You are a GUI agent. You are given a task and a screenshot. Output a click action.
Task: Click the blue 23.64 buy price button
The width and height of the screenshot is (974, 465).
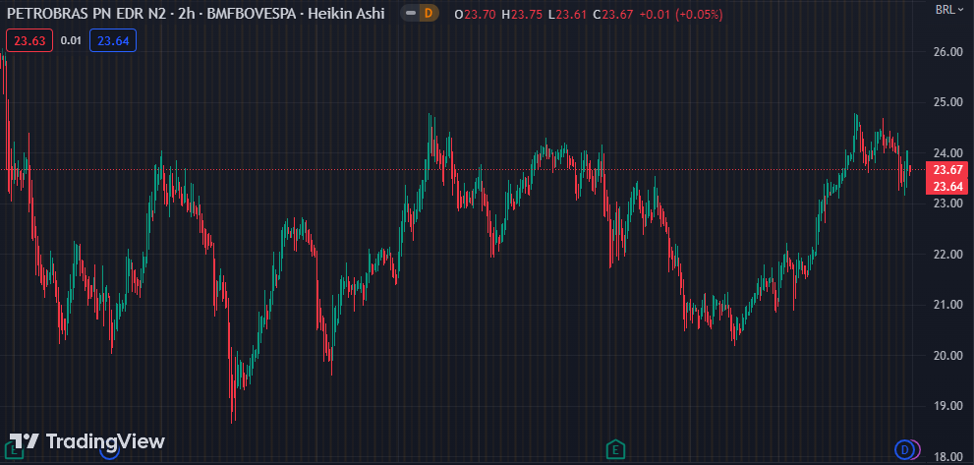[113, 41]
